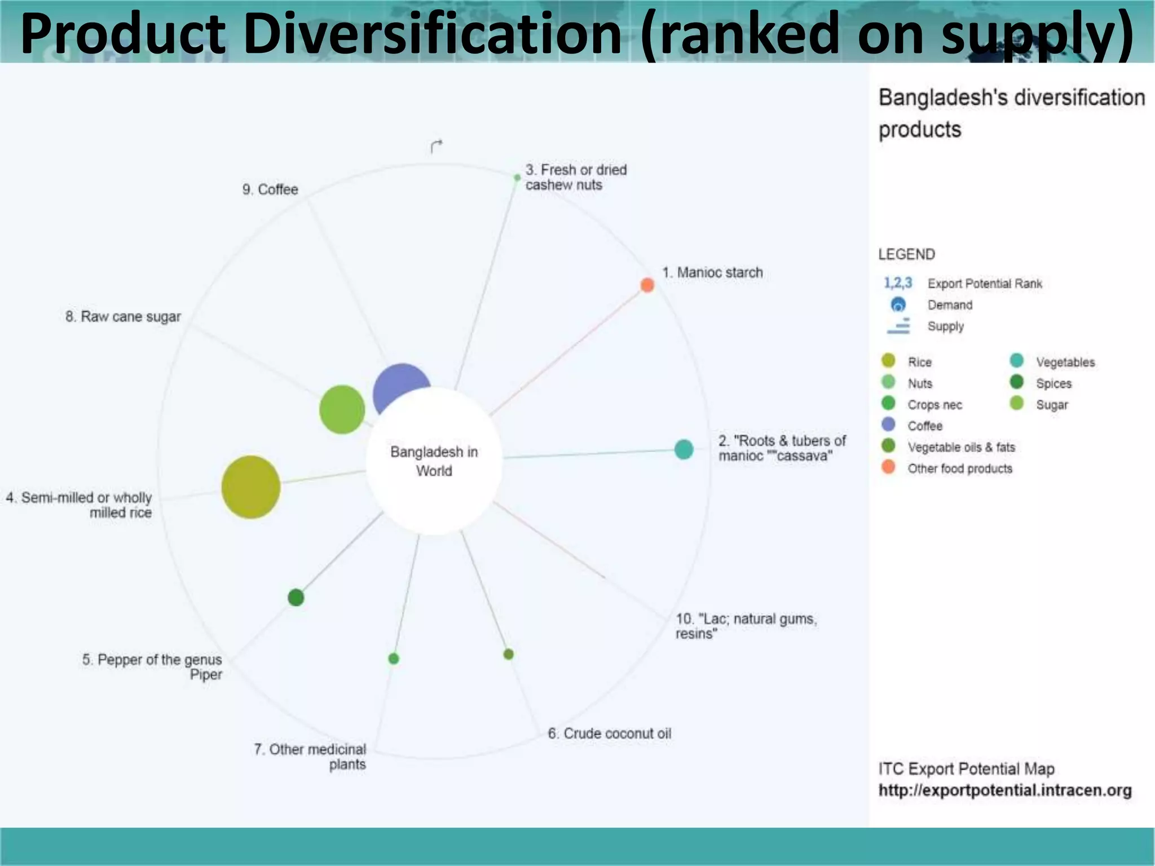Click the '8. Raw cane sugar' label
This screenshot has width=1155, height=866.
point(123,317)
